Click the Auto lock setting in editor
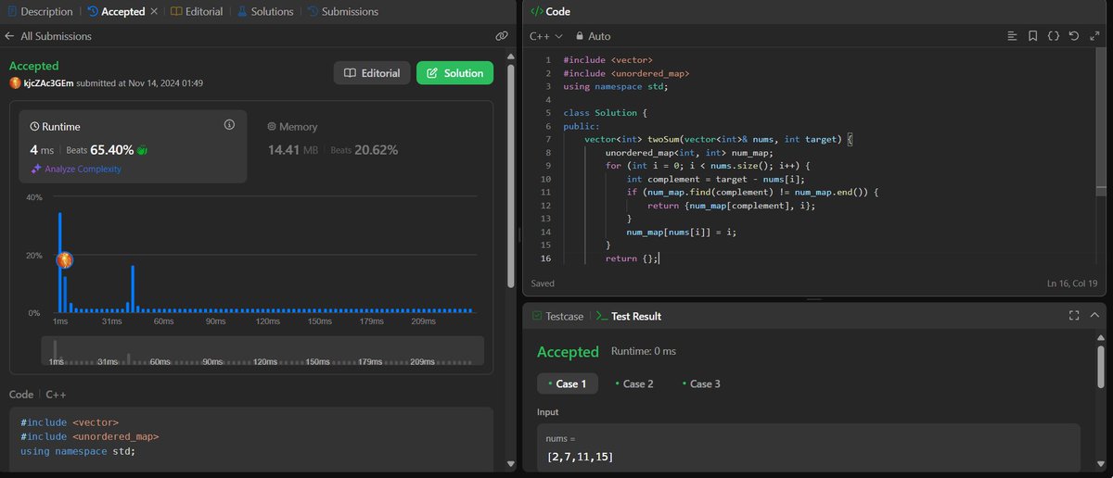Image resolution: width=1113 pixels, height=478 pixels. (x=593, y=36)
